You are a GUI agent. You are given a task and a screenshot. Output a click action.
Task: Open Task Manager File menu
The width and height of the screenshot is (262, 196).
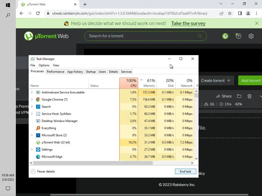(33, 65)
